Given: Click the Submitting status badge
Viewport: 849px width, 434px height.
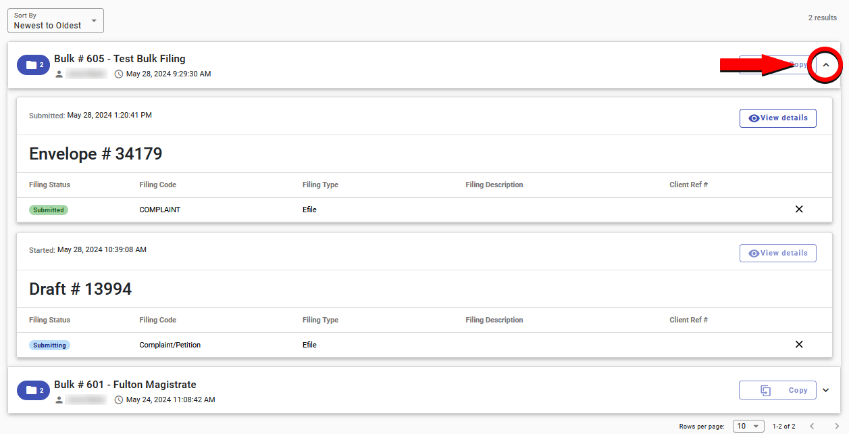Looking at the screenshot, I should pos(49,345).
